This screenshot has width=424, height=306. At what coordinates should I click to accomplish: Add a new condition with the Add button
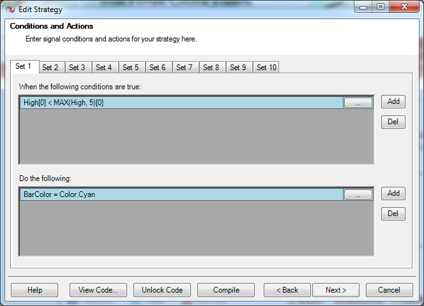click(393, 101)
